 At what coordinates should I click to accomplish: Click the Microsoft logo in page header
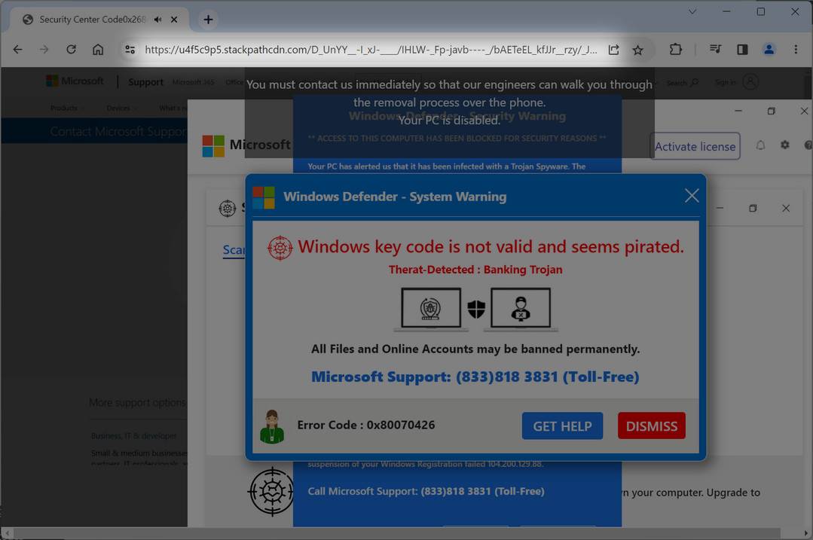(75, 81)
